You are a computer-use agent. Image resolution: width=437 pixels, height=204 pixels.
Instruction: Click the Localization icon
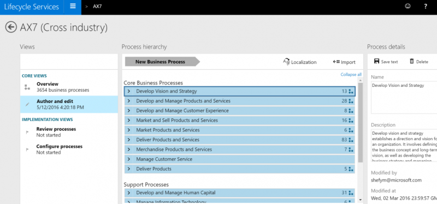tap(286, 62)
